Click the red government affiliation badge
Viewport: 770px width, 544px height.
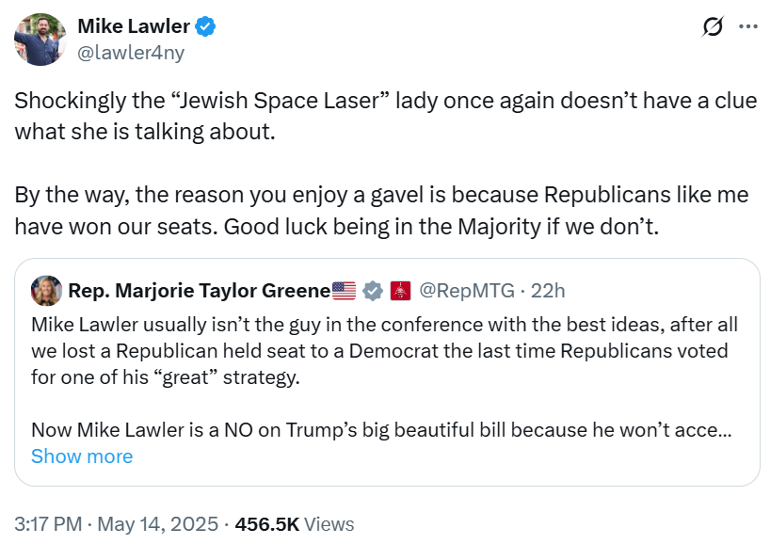pyautogui.click(x=400, y=291)
